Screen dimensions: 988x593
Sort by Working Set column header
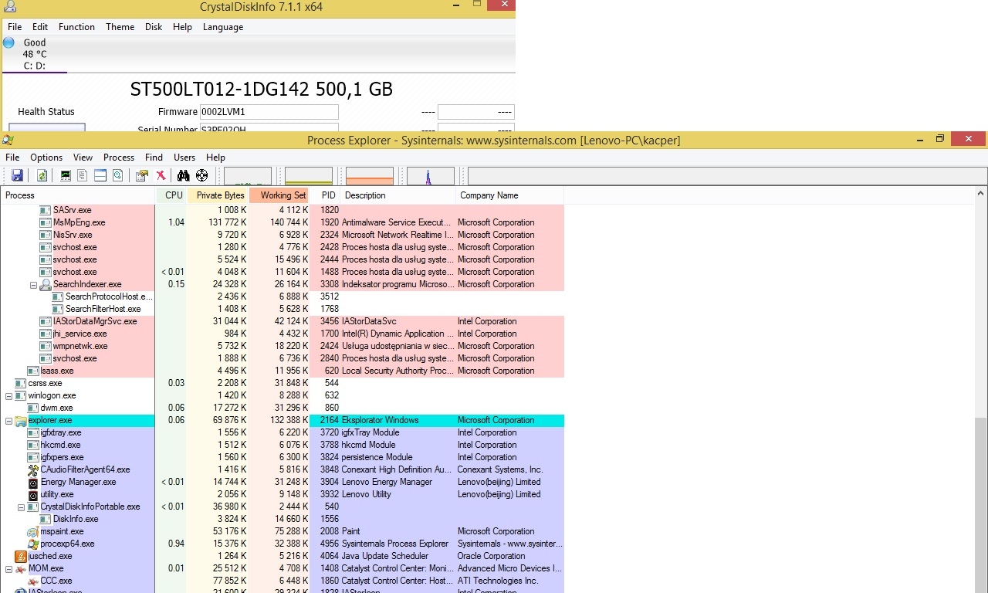coord(279,195)
